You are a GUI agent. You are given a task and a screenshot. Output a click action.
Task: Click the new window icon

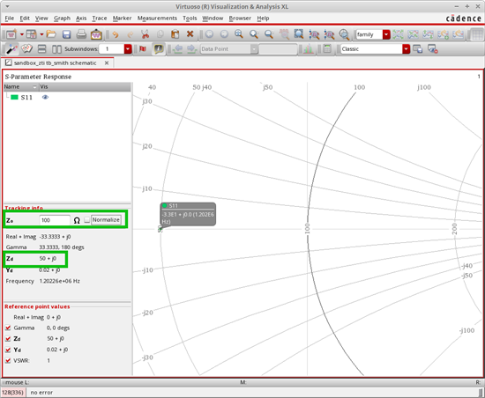click(11, 34)
